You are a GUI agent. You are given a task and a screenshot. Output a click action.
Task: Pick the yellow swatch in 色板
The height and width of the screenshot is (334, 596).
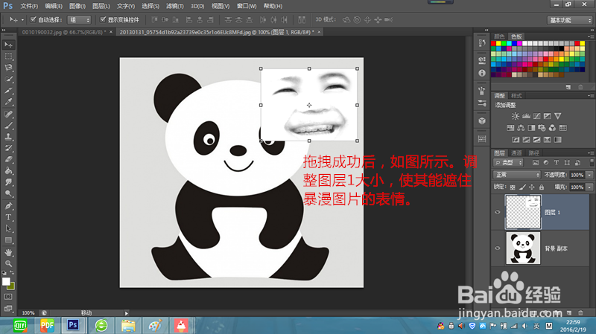coord(498,44)
